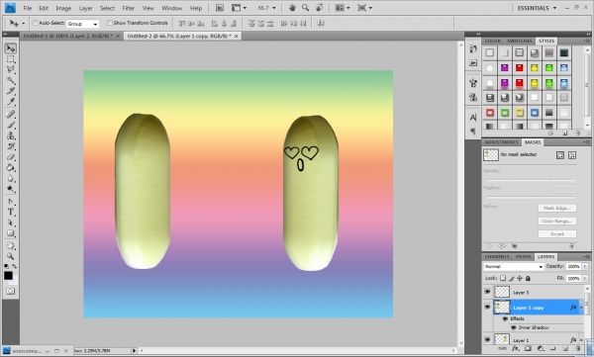Select the Eyedropper tool
594x357 pixels.
[x=11, y=101]
